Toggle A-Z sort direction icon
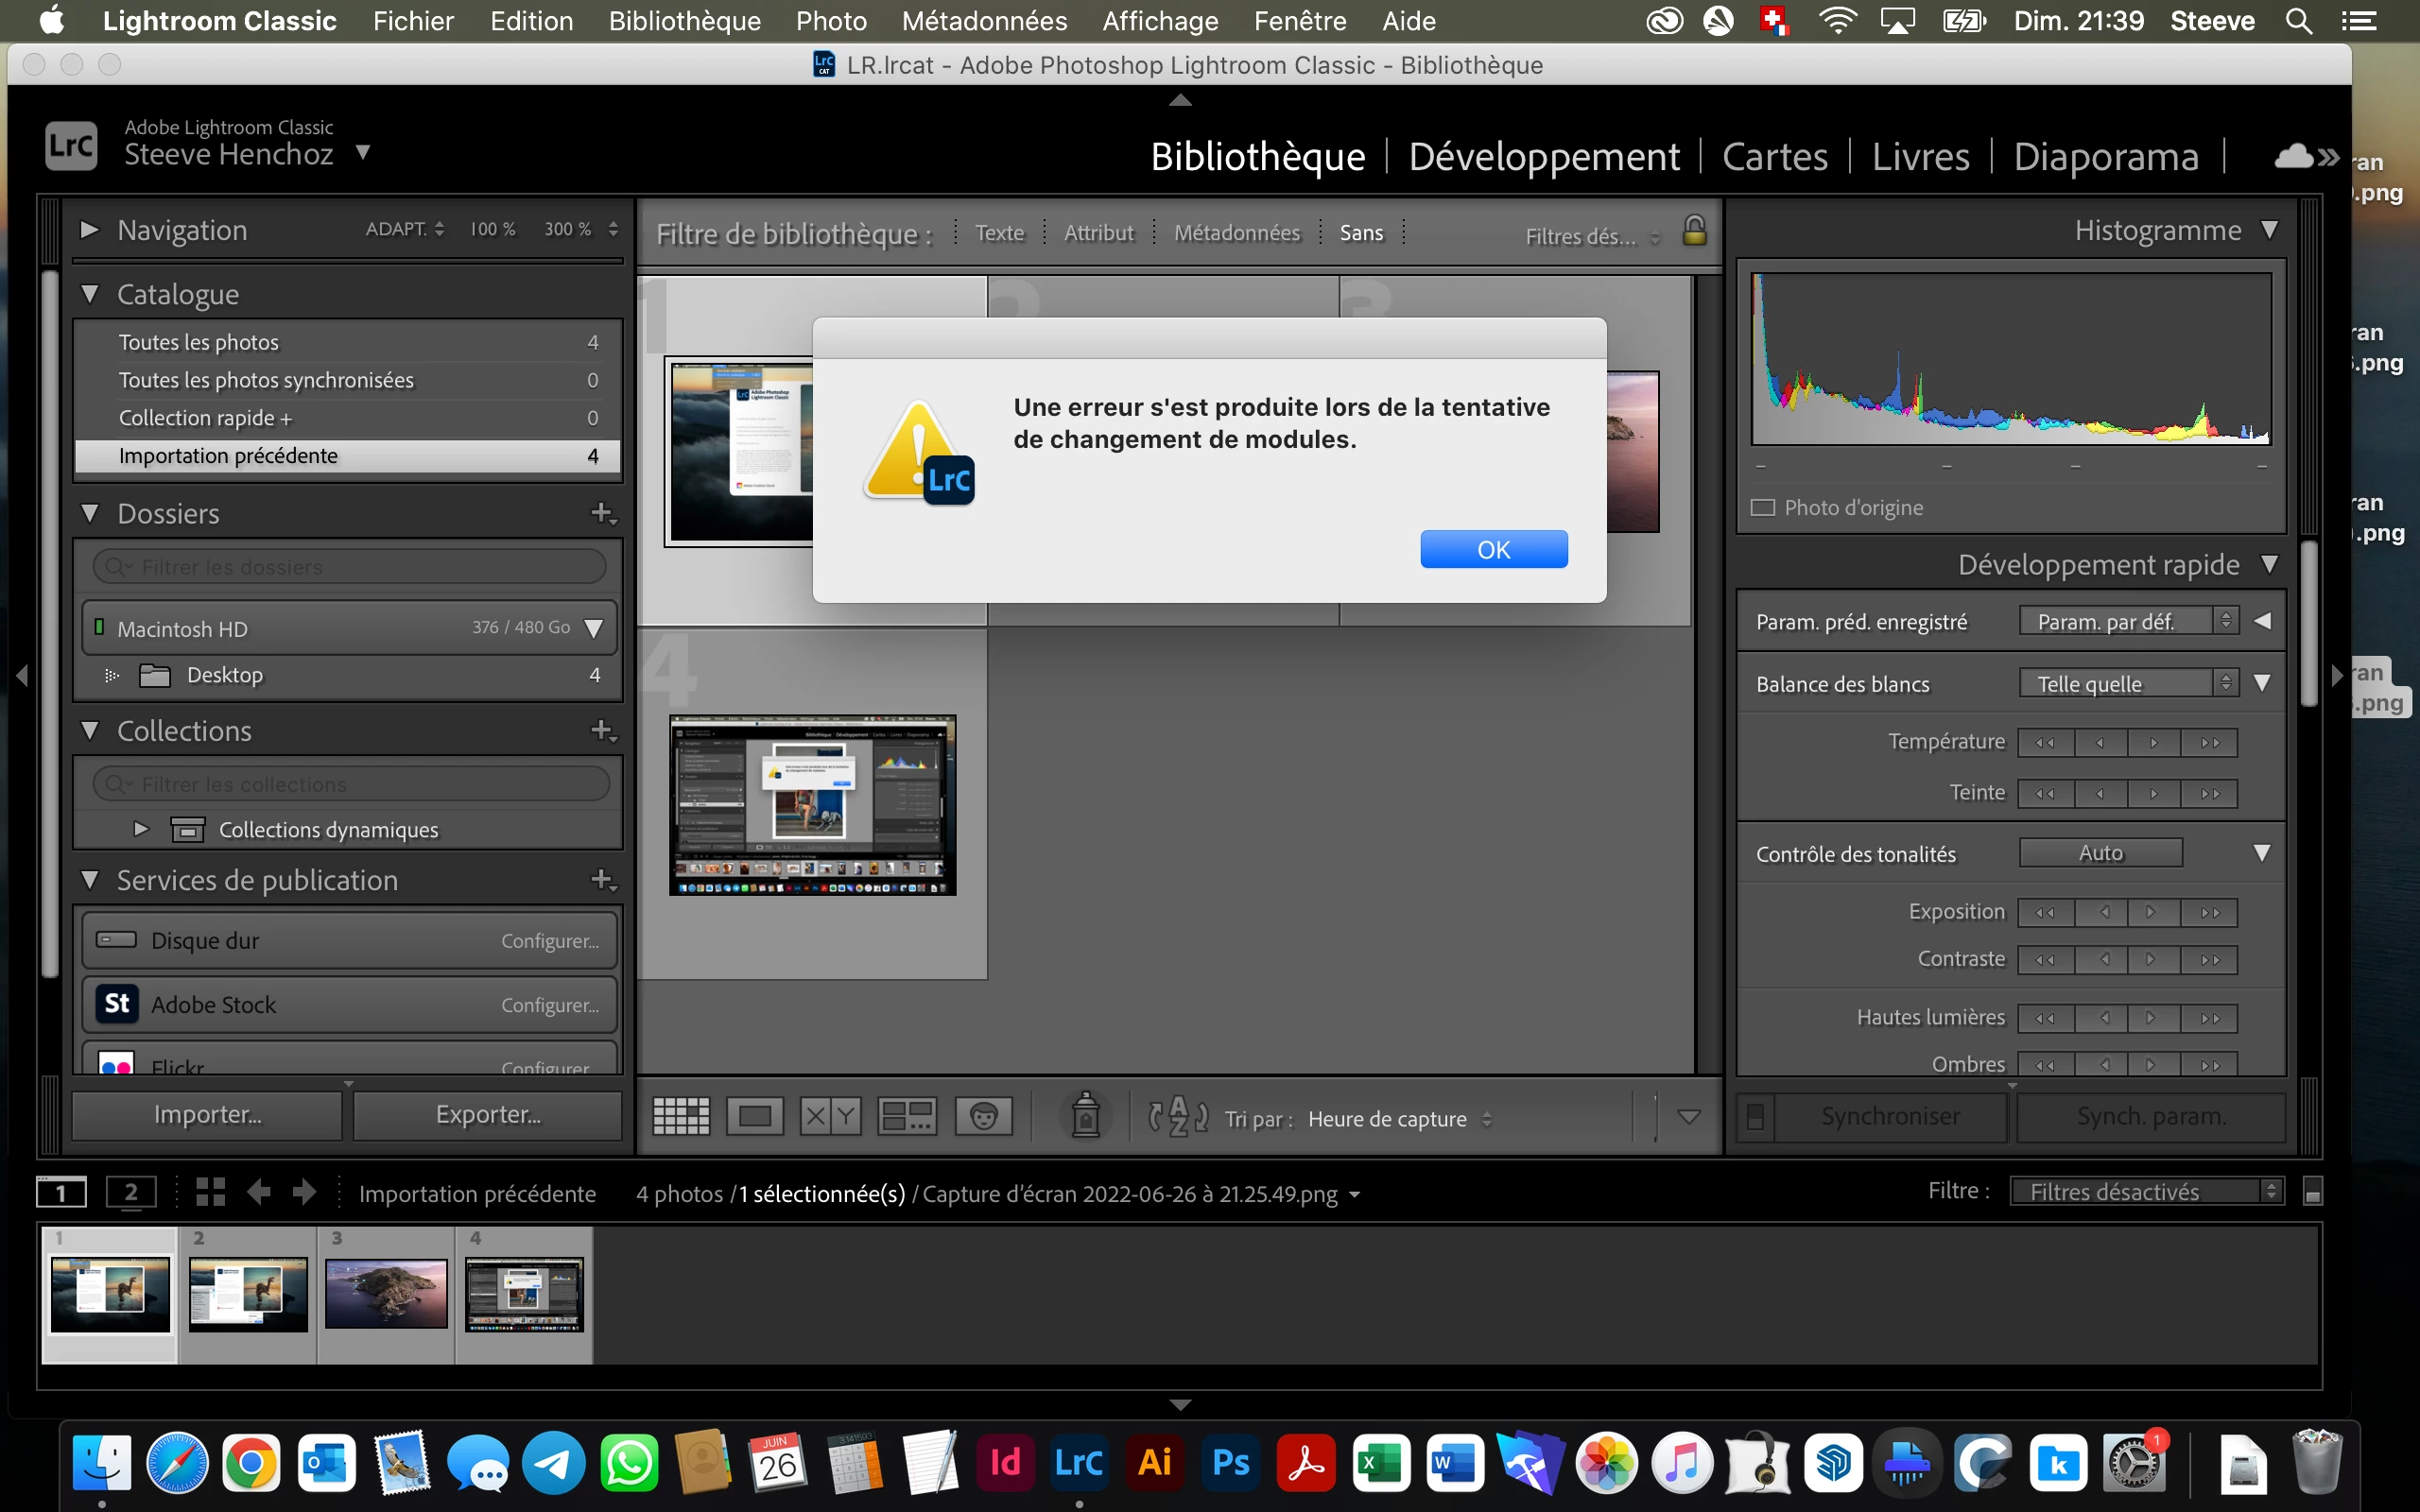The width and height of the screenshot is (2420, 1512). coord(1178,1116)
